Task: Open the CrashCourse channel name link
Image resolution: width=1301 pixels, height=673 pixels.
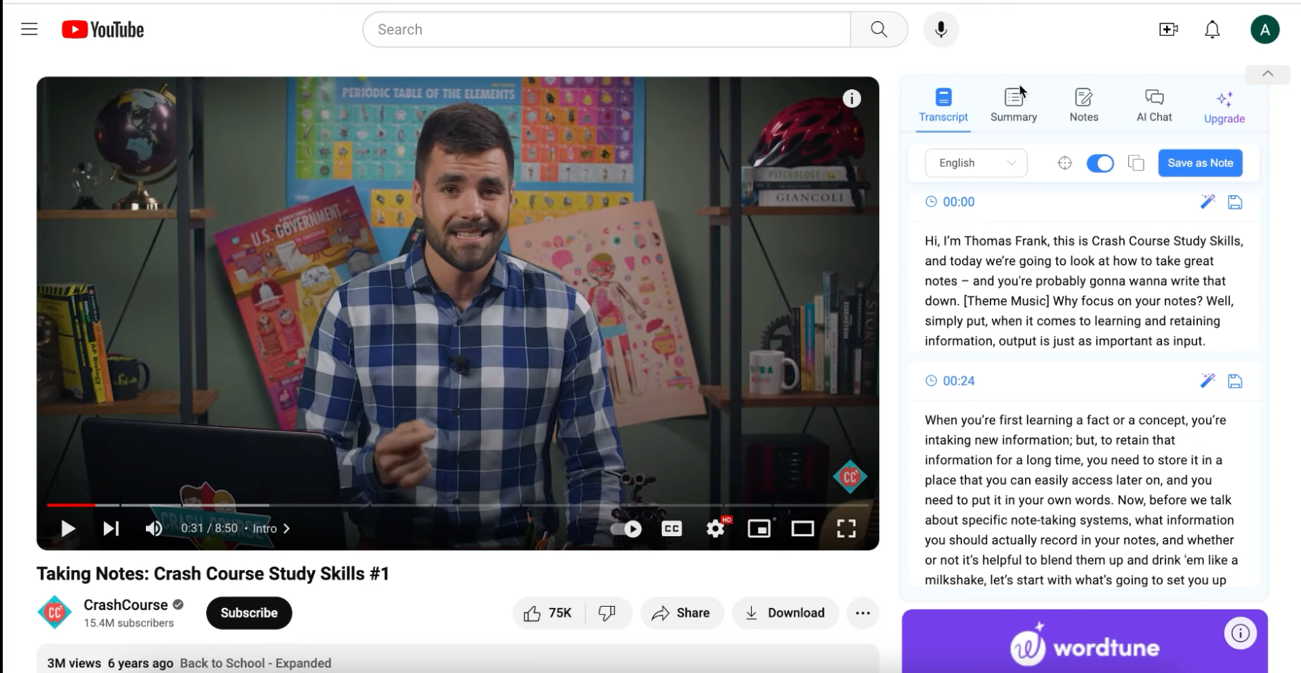Action: (x=126, y=605)
